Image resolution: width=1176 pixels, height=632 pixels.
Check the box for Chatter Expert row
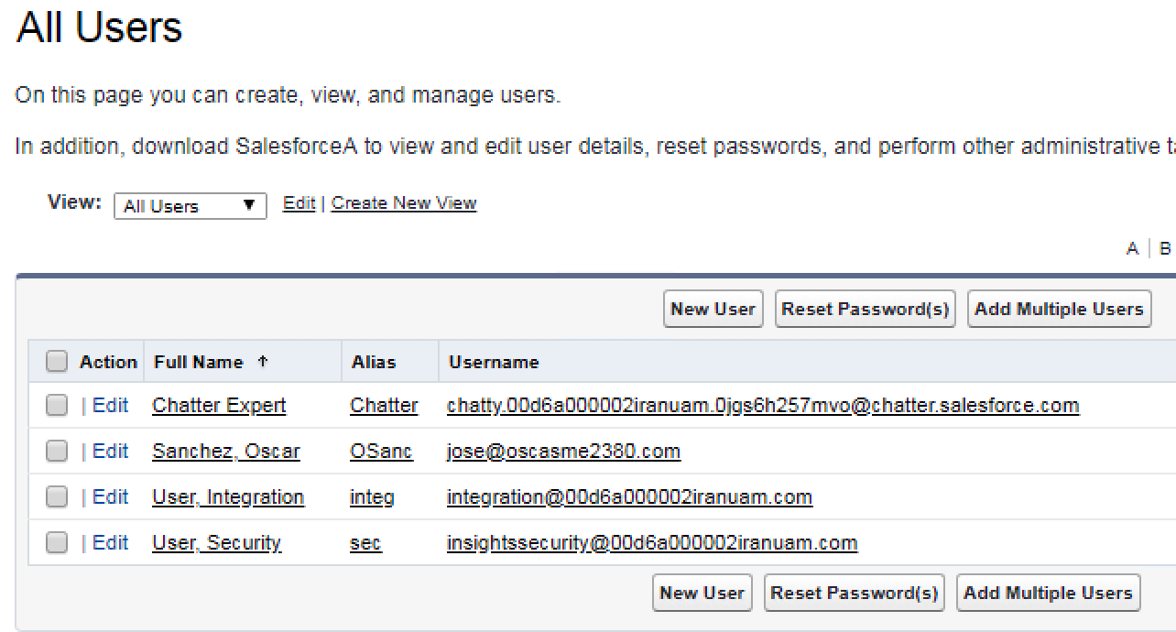(57, 405)
